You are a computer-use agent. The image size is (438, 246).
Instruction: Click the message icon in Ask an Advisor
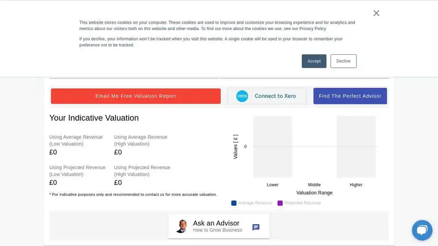click(x=256, y=227)
